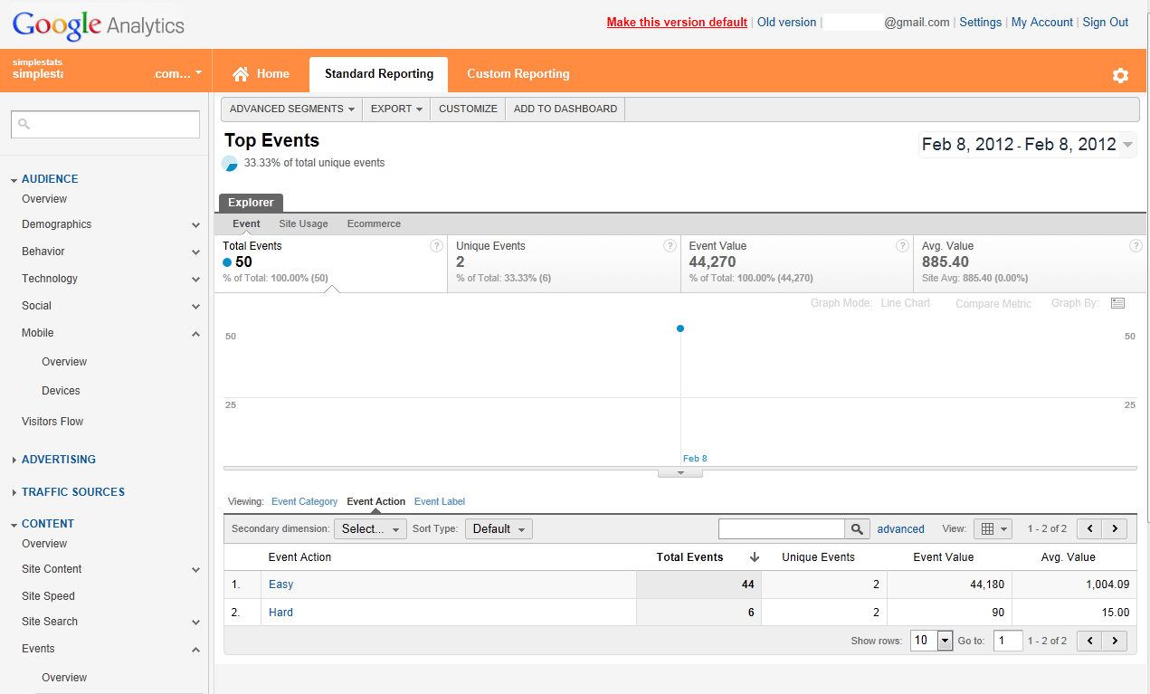Open Site Speed in sidebar

click(48, 596)
